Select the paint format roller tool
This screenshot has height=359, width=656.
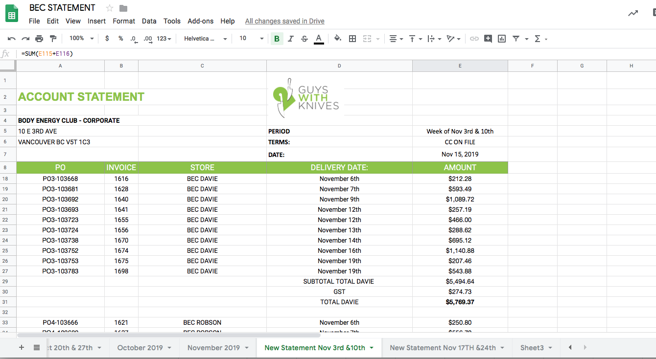[53, 39]
